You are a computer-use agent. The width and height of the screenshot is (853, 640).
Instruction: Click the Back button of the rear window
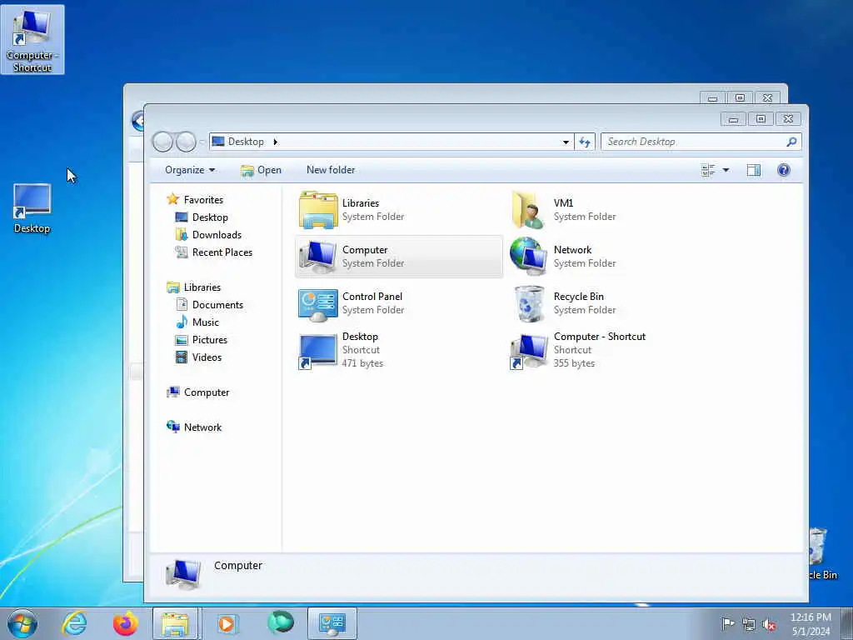137,120
